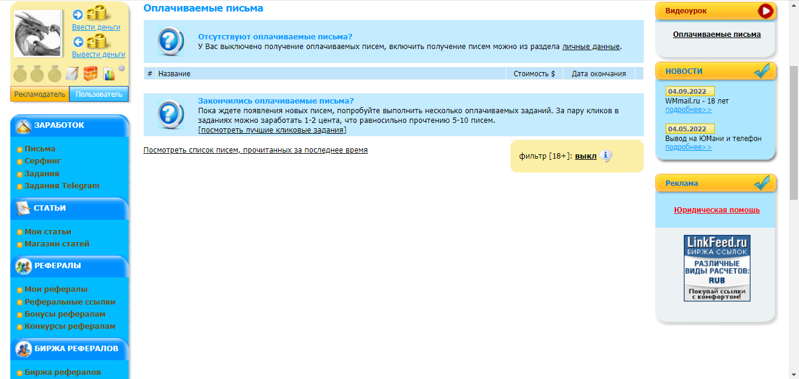Click the Стоимость $ column header
This screenshot has height=379, width=799.
(x=534, y=74)
